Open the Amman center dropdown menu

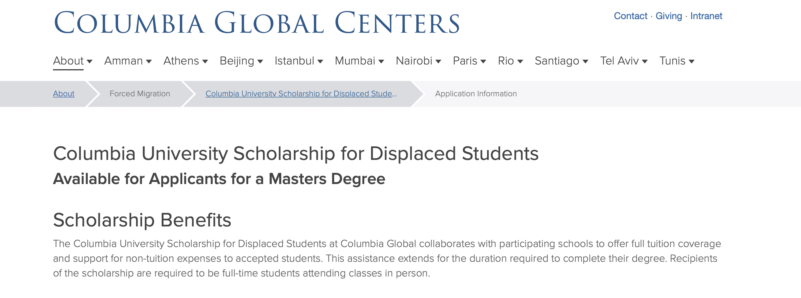pyautogui.click(x=128, y=61)
